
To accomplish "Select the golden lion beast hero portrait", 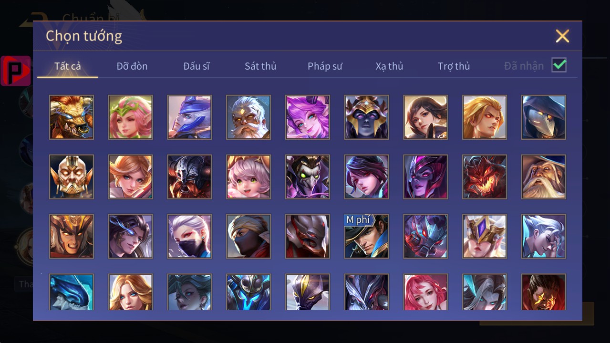I will pos(72,117).
